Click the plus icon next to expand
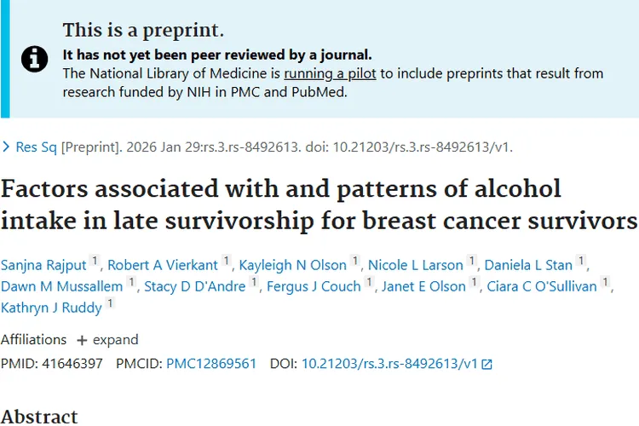The width and height of the screenshot is (639, 426). coord(82,340)
